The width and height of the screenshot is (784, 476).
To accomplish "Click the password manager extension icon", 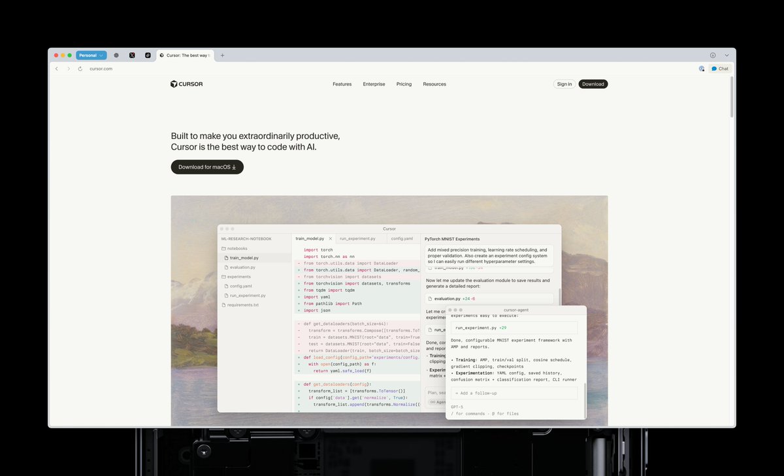I will pos(702,69).
